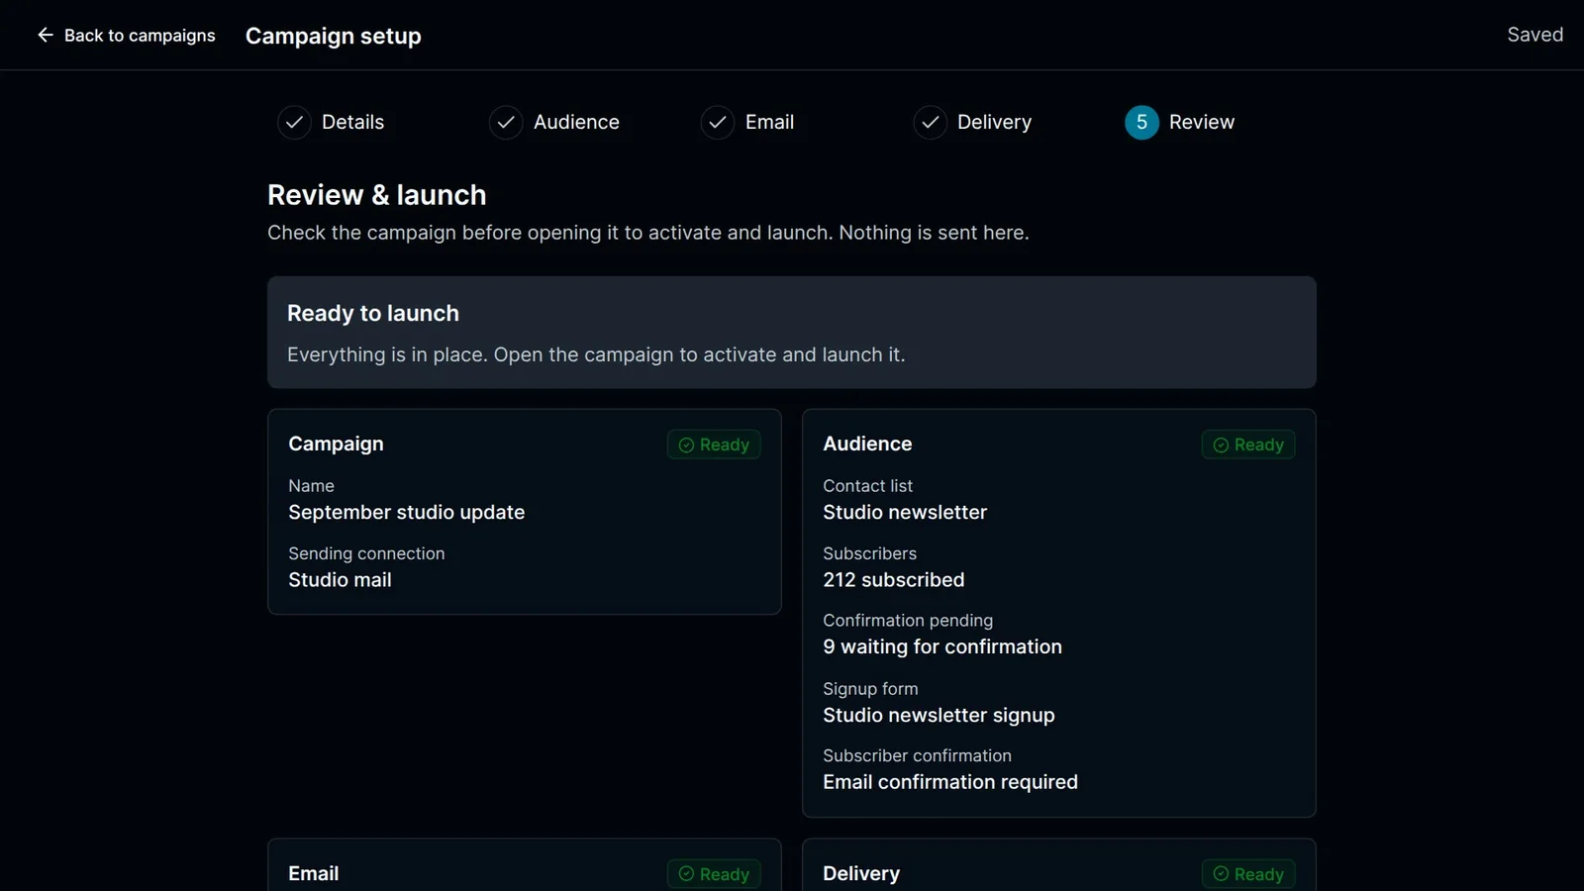Click the Studio mail sending connection value

click(x=340, y=580)
